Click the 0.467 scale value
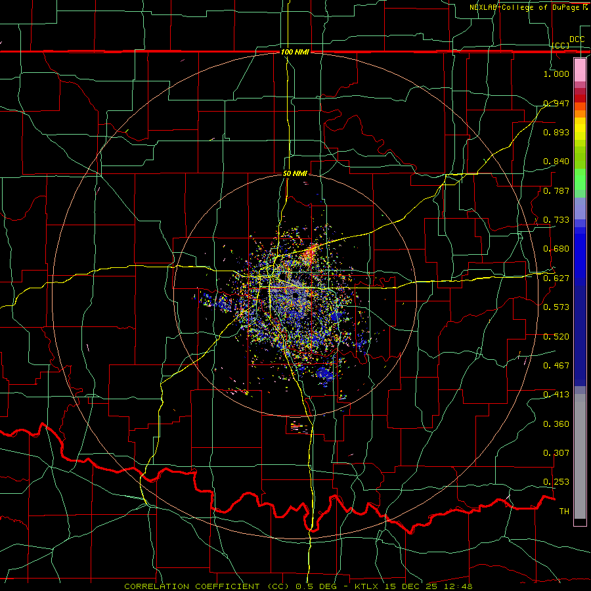591x591 pixels. tap(556, 366)
